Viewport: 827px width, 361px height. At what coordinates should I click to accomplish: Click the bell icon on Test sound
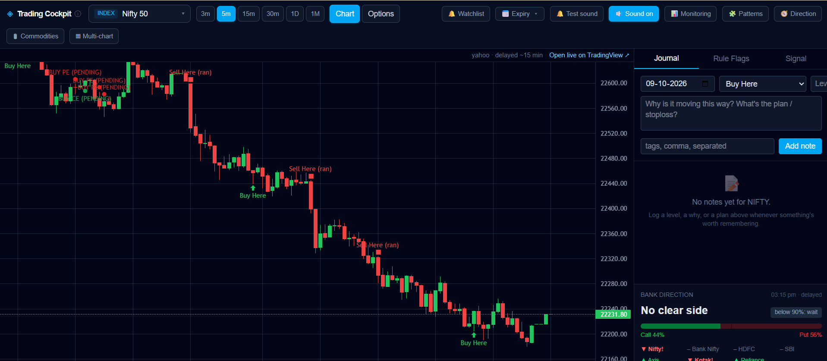click(x=560, y=14)
